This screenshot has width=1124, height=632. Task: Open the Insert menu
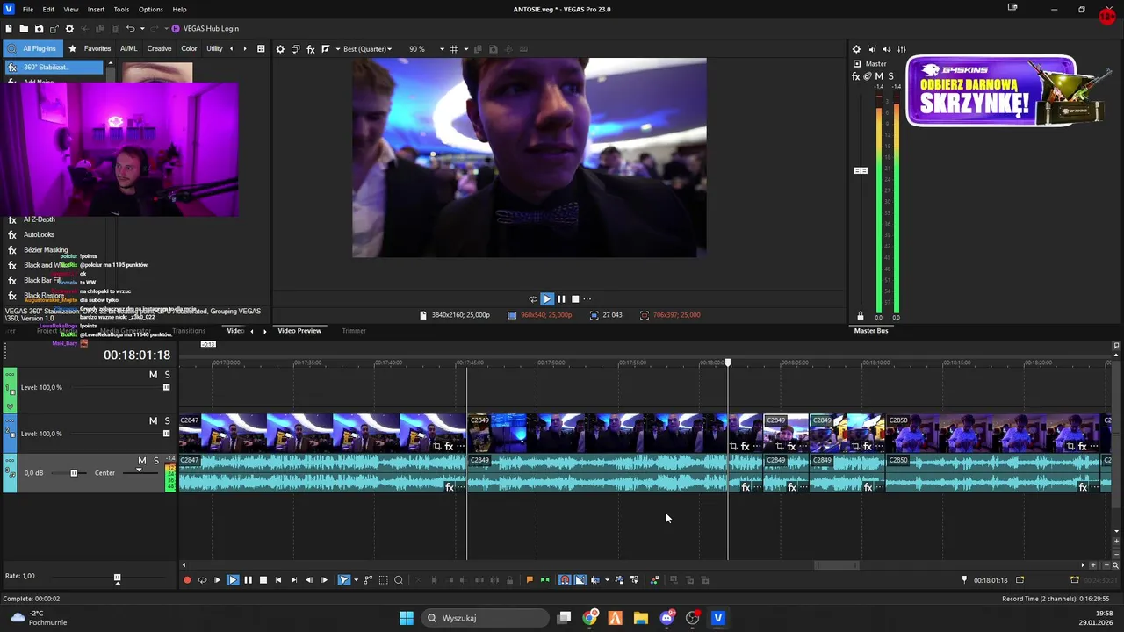pos(96,9)
